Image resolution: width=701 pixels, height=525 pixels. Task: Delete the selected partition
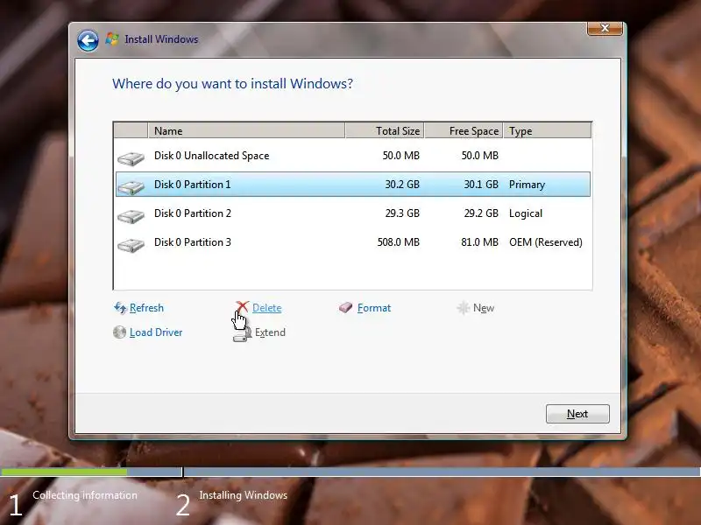pos(267,308)
